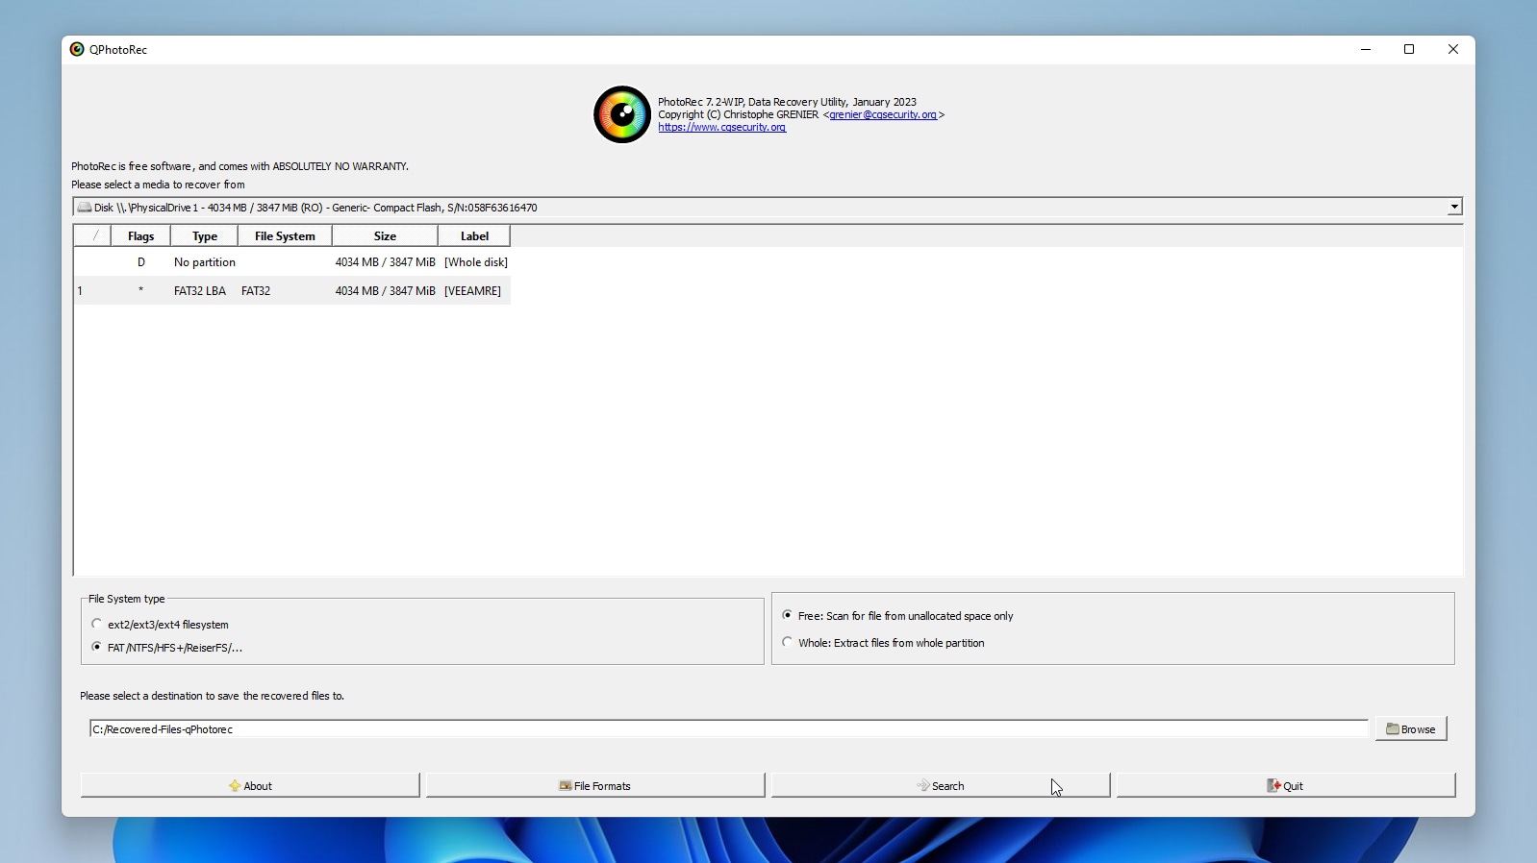Sort partitions by the Size column header

coord(385,236)
